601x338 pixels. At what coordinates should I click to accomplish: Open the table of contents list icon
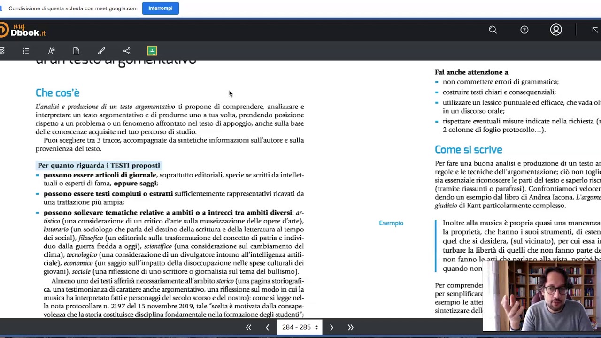point(26,51)
